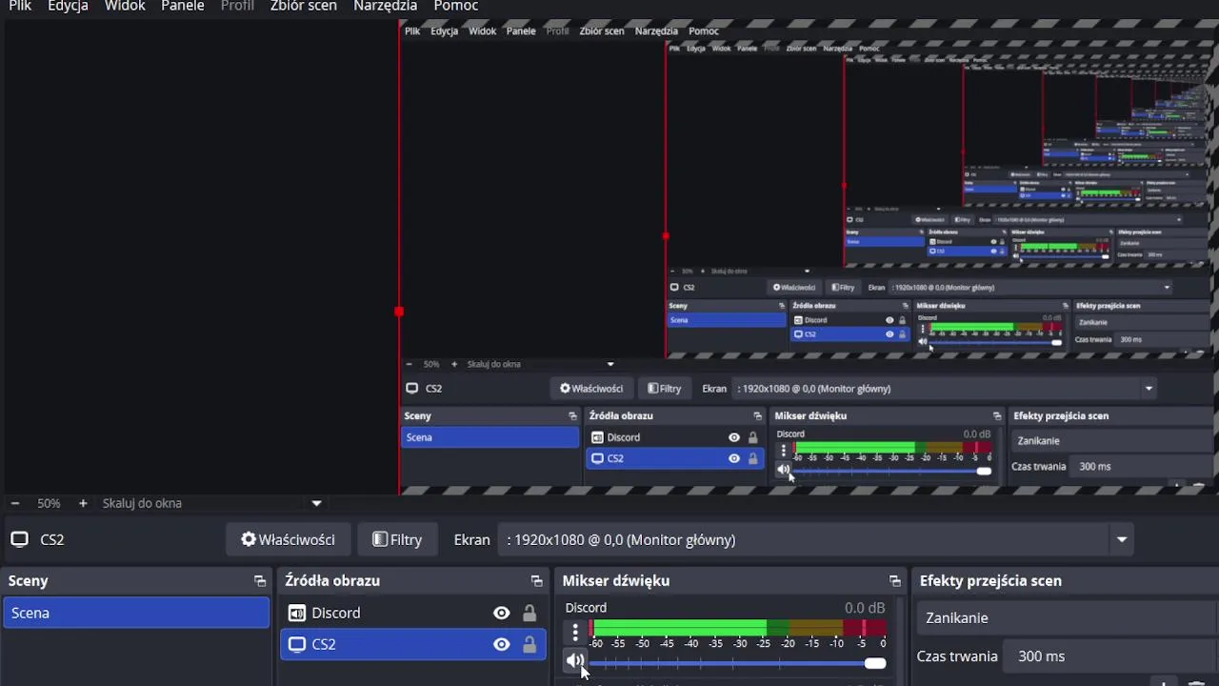Select the Discord source row
Viewport: 1219px width, 686px height.
coord(412,613)
